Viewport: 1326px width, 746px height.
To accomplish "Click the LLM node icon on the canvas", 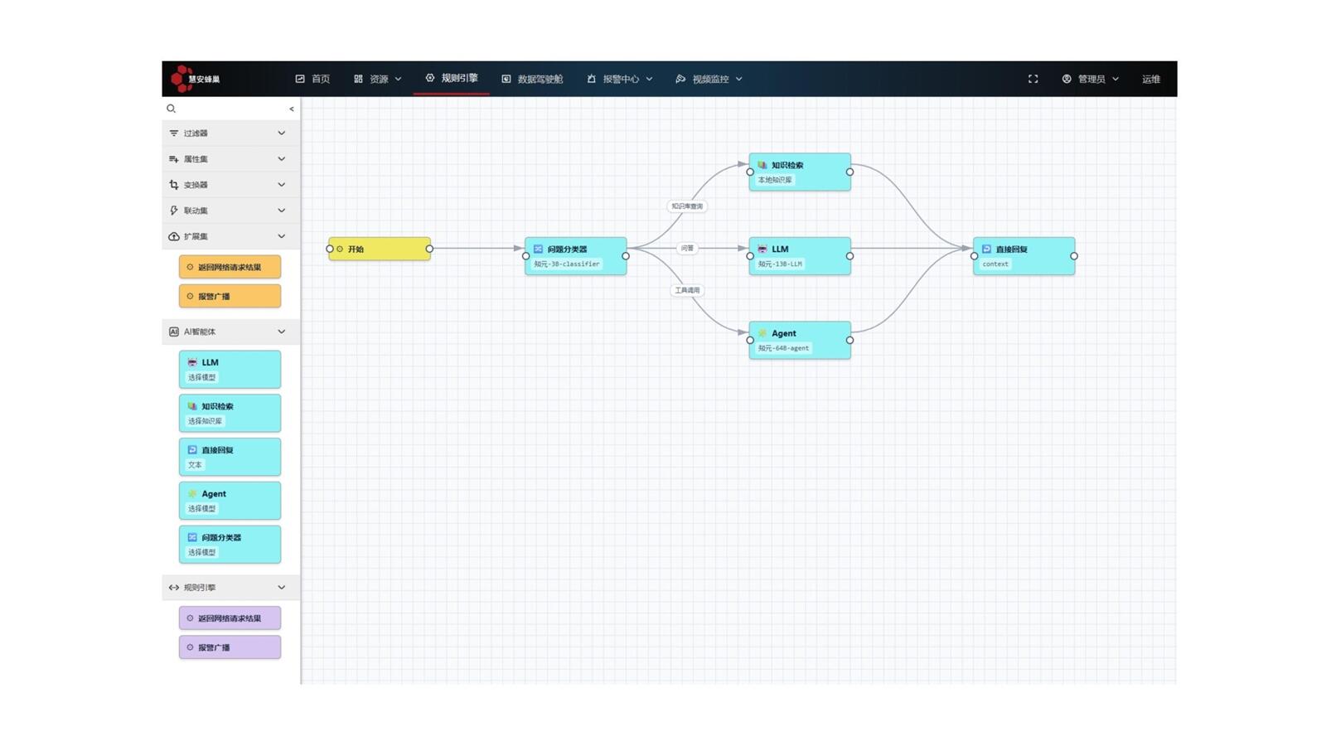I will tap(762, 249).
